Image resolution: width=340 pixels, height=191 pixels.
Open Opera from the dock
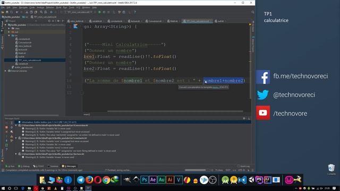[98, 180]
